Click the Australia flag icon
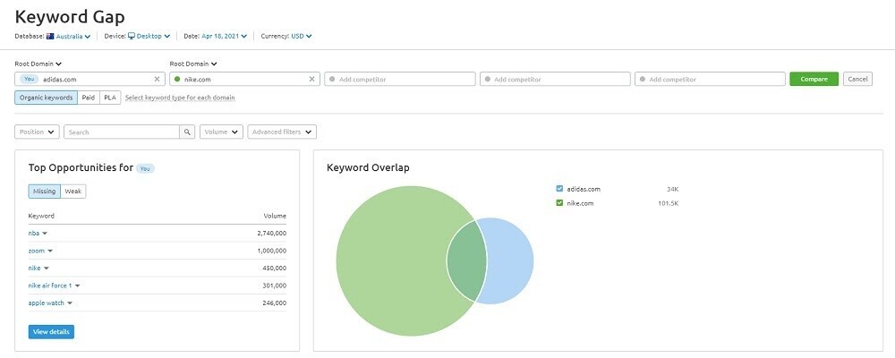This screenshot has height=358, width=895. [x=50, y=36]
